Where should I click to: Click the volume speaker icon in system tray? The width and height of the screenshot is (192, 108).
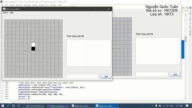167,106
